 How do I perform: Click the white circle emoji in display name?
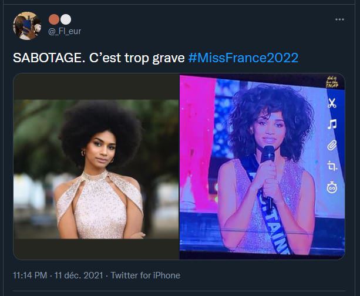coord(66,19)
